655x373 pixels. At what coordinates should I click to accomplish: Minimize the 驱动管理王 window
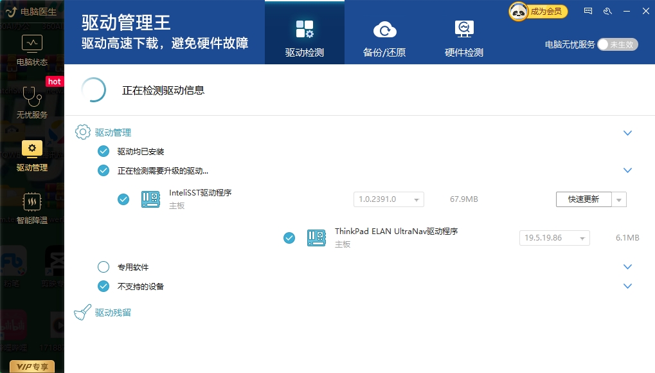click(627, 12)
